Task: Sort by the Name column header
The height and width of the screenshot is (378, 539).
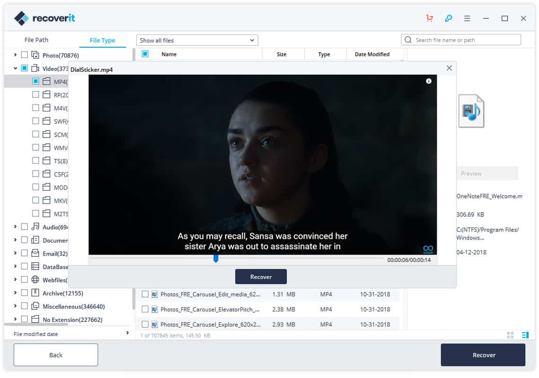Action: click(169, 54)
